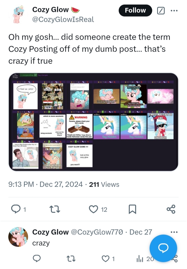The image size is (187, 269).
Task: Open the @CozyGlowIsReal profile handle
Action: pos(63,19)
